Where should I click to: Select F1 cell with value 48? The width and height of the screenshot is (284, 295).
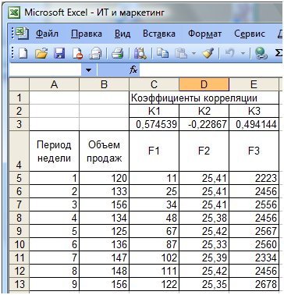[x=154, y=218]
